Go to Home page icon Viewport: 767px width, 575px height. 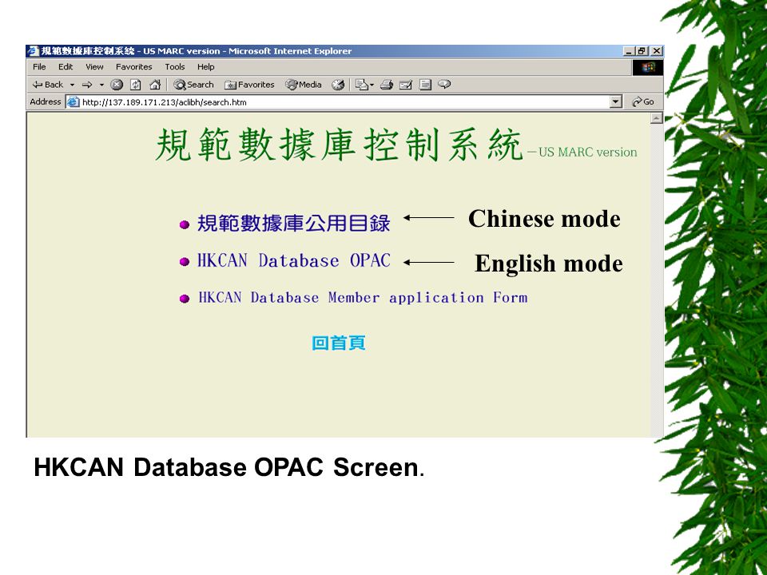click(x=155, y=85)
